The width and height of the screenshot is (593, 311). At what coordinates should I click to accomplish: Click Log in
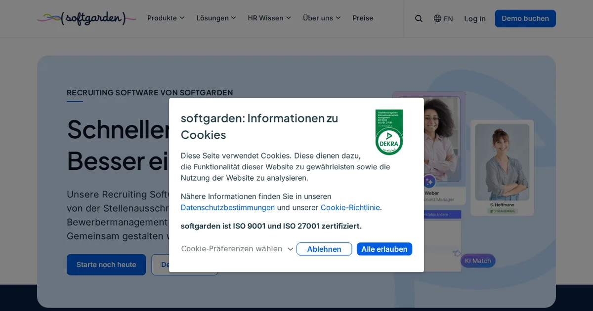(x=475, y=19)
